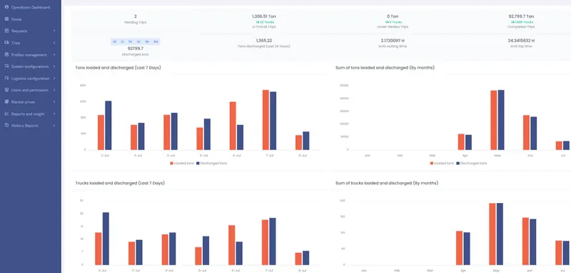Click the 24.3415632 H trip time value
The height and width of the screenshot is (273, 571).
pyautogui.click(x=522, y=41)
